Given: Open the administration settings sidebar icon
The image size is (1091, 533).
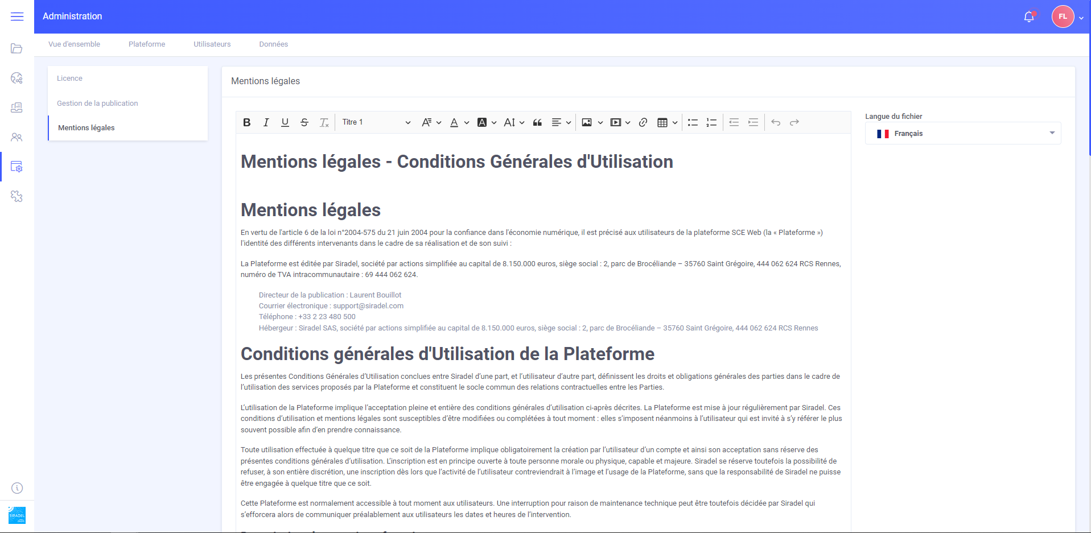Looking at the screenshot, I should click(17, 167).
